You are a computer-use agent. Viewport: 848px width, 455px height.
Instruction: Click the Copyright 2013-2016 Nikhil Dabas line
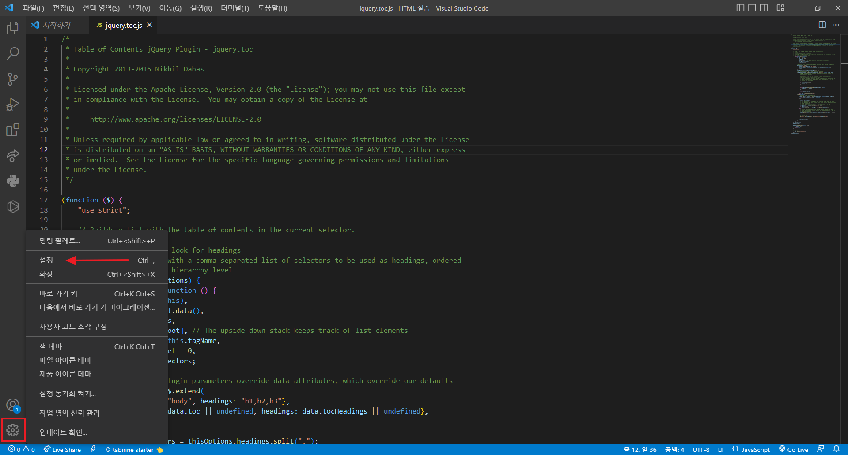139,69
